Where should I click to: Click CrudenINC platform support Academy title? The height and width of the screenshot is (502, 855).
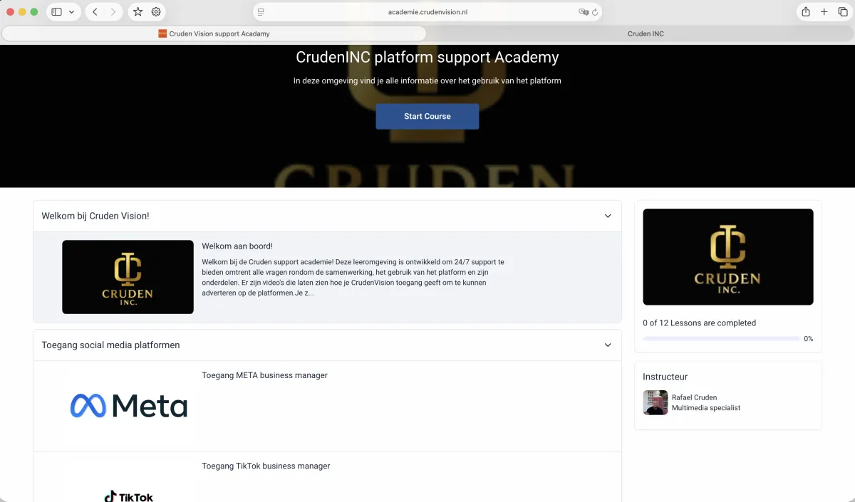[x=427, y=58]
